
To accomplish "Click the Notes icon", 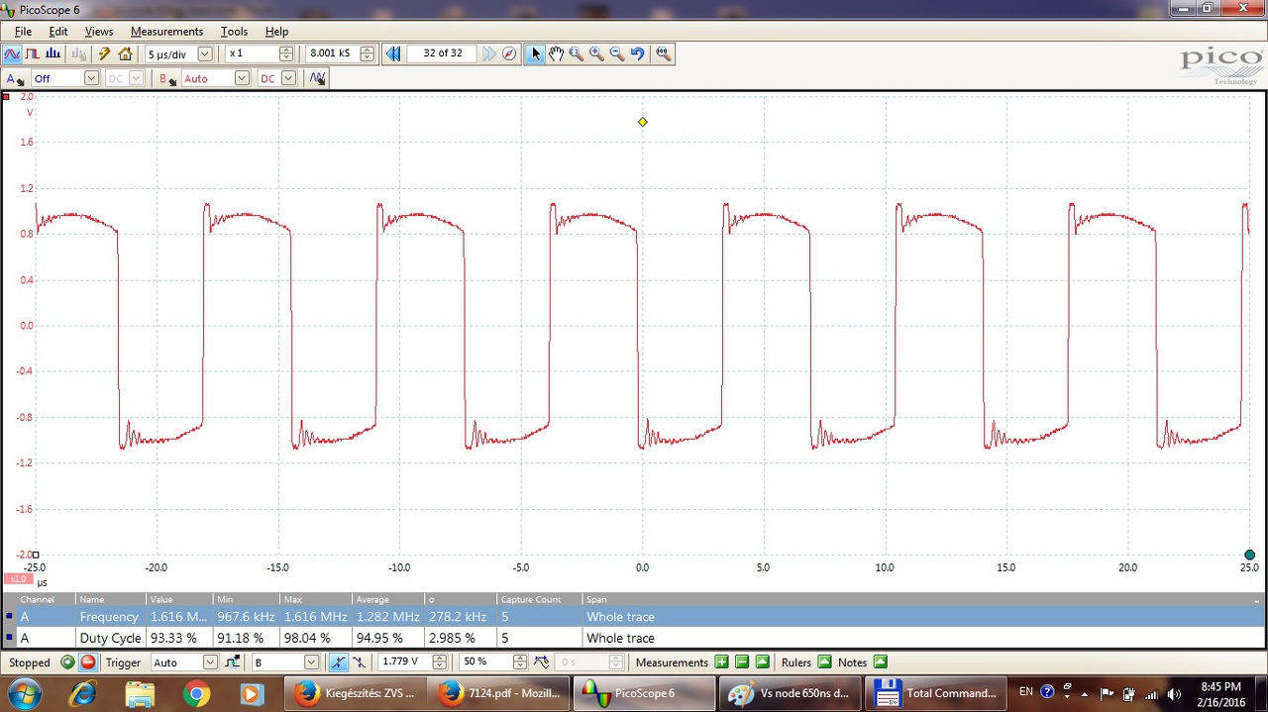I will [x=880, y=662].
